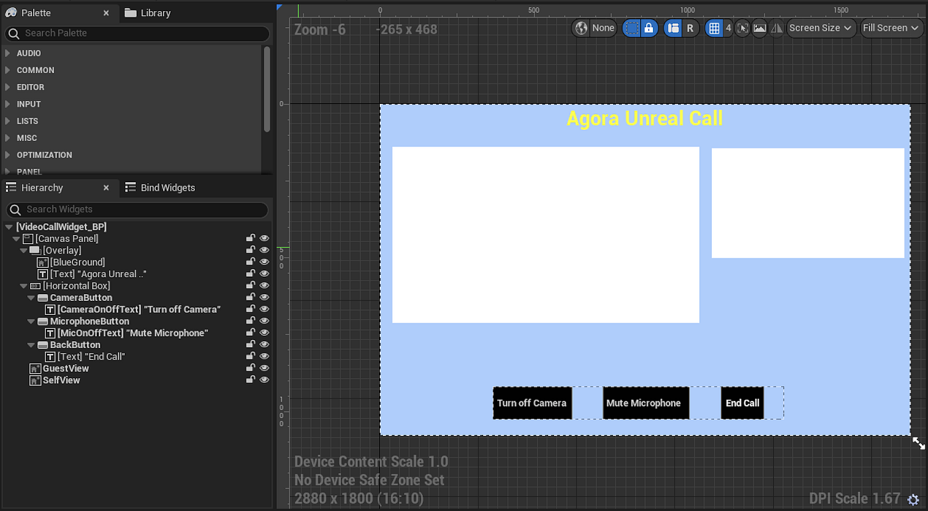Click the Turn off Camera button in canvas
This screenshot has height=511, width=928.
click(532, 403)
